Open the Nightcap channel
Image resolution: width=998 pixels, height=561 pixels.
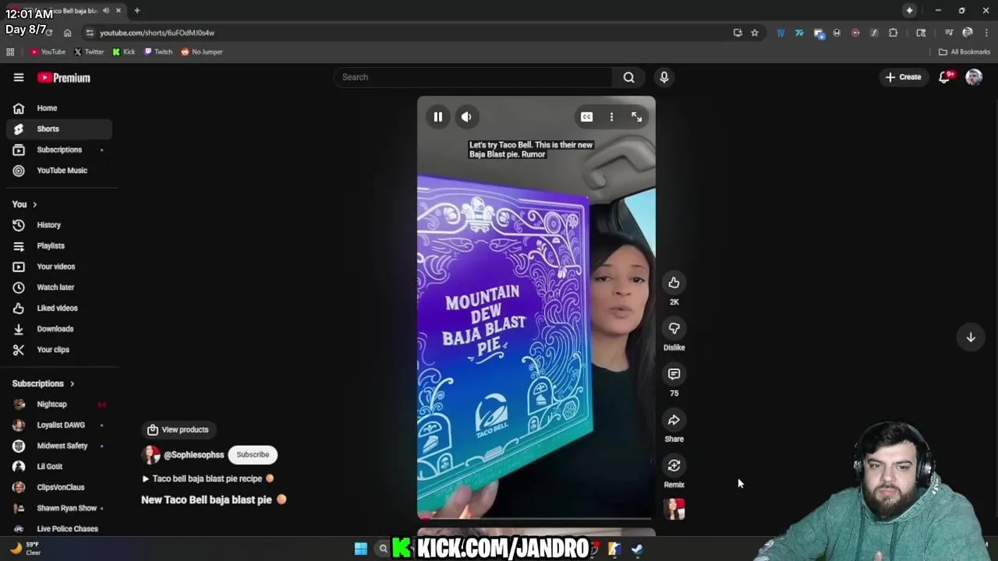(x=59, y=404)
